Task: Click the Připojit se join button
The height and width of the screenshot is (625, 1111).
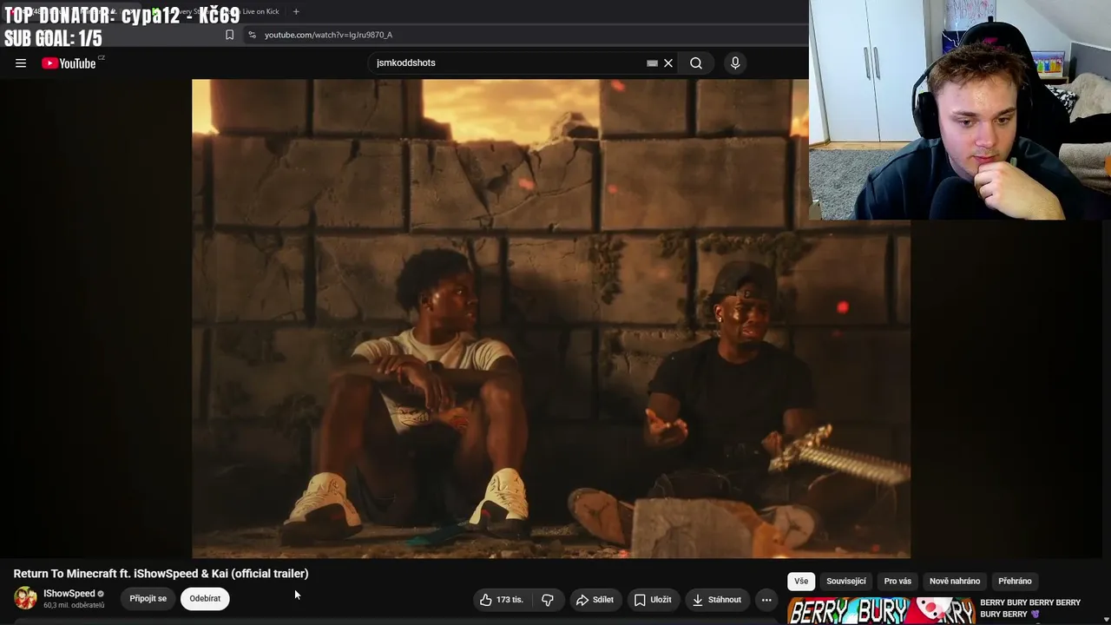Action: point(148,598)
